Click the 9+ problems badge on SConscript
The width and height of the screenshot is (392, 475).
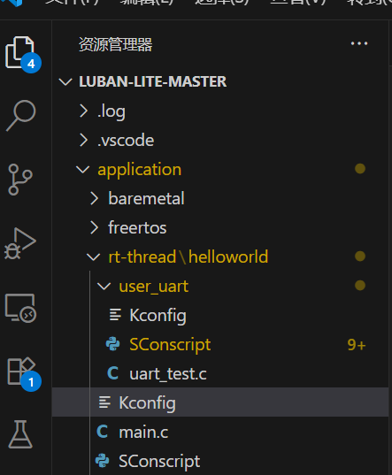[x=357, y=344]
